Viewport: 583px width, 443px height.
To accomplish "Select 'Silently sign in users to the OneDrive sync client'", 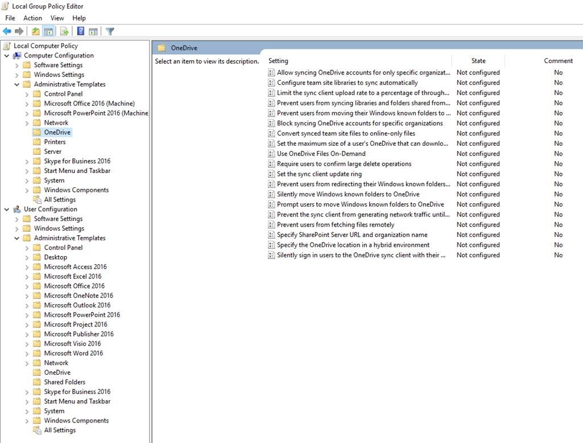I will tap(361, 255).
